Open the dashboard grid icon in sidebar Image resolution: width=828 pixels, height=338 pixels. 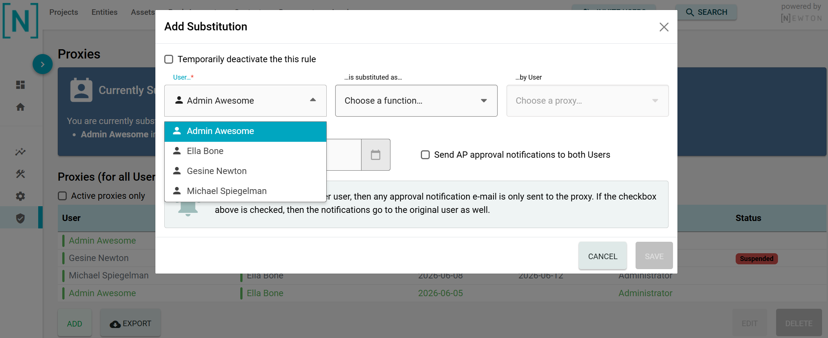(20, 85)
